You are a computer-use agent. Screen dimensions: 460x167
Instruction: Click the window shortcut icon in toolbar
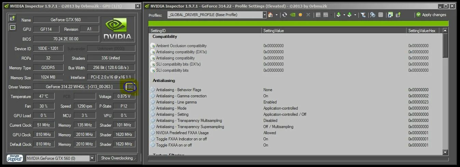pyautogui.click(x=390, y=15)
